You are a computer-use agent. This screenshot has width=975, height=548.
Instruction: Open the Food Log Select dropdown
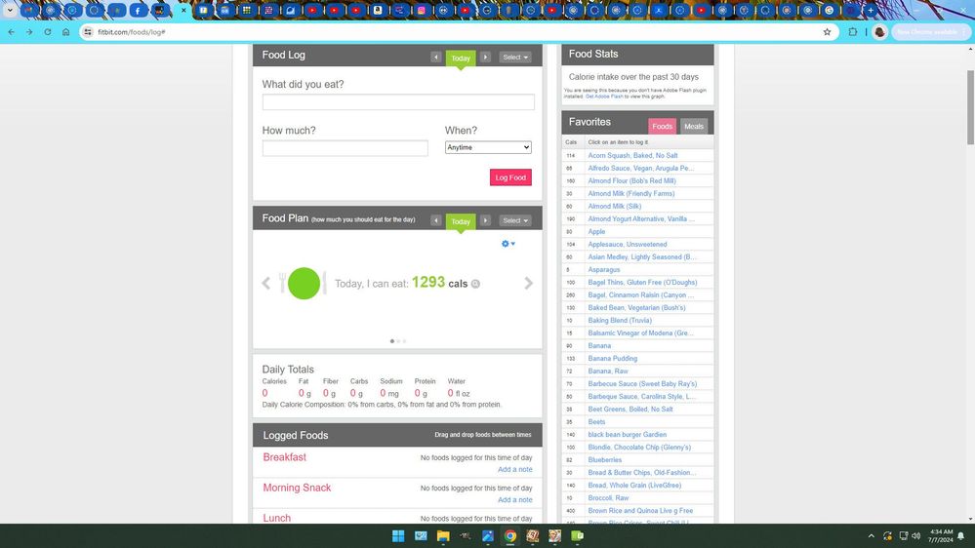coord(515,58)
